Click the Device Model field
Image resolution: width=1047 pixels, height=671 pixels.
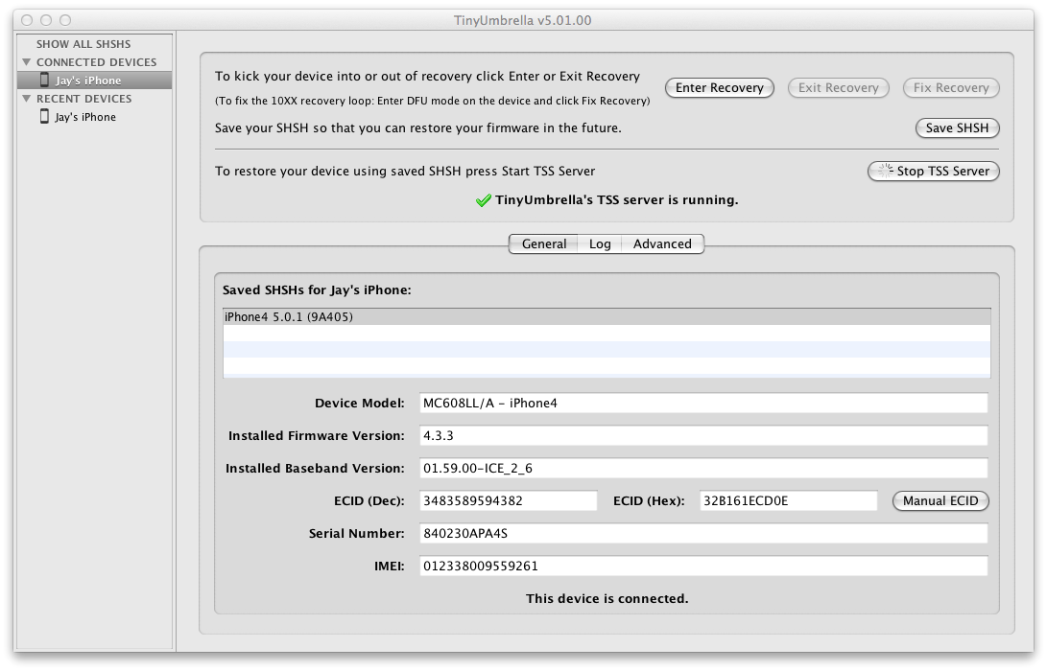[x=703, y=403]
